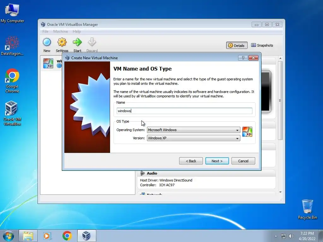This screenshot has height=242, width=323.
Task: Minimize the VirtualBox Manager window
Action: [256, 25]
